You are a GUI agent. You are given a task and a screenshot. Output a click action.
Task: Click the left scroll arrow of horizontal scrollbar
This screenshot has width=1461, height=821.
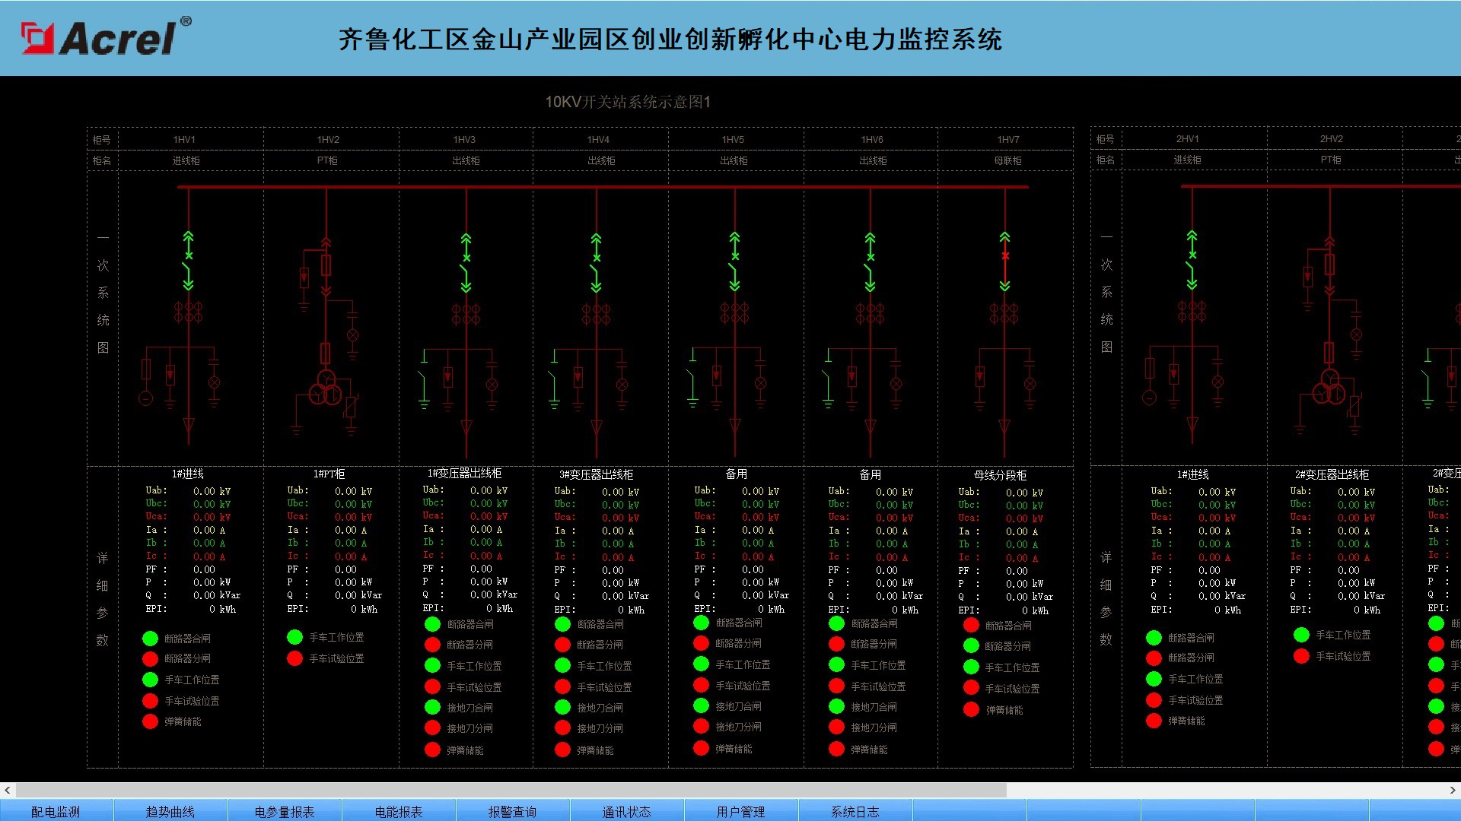7,791
